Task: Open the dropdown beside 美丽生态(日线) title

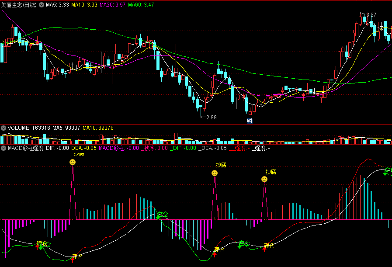Action: click(42, 5)
